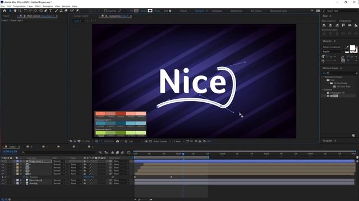
Task: Open the Align Layers to Composition dropdown
Action: tap(348, 21)
